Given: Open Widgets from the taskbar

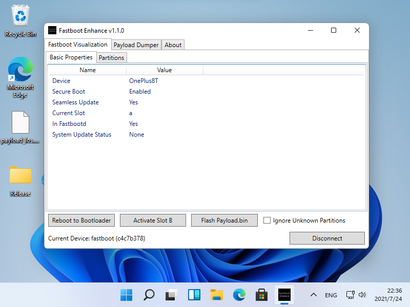Looking at the screenshot, I should point(194,295).
